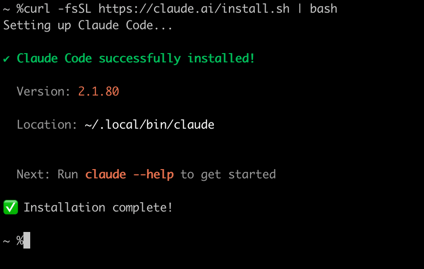
Task: Click the word bash in the command
Action: click(323, 9)
